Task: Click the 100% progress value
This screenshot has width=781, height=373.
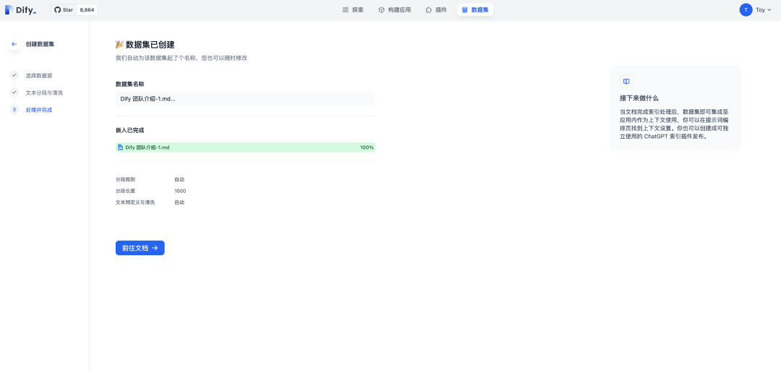Action: tap(367, 147)
